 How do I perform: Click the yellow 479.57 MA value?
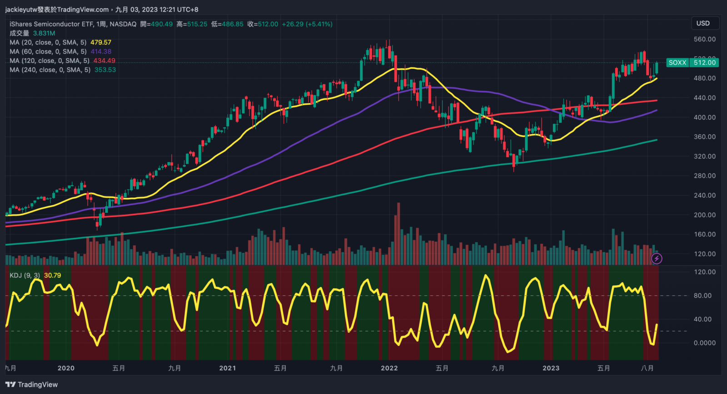[101, 42]
